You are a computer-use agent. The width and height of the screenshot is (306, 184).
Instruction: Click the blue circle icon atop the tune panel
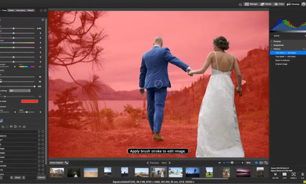[x=43, y=20]
